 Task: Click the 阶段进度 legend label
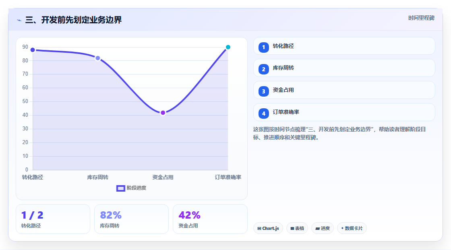tap(137, 188)
